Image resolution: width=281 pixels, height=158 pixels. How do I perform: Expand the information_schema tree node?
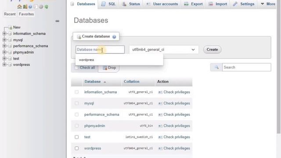pyautogui.click(x=4, y=33)
